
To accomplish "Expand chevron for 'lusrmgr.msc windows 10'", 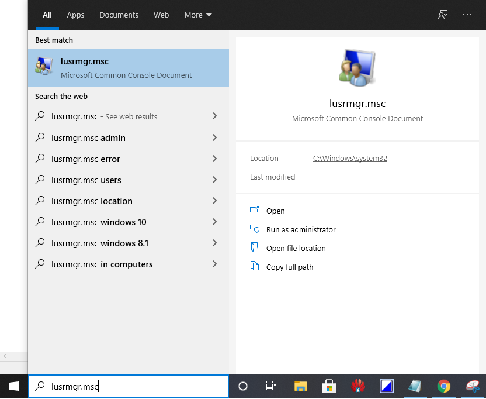I will pos(214,222).
